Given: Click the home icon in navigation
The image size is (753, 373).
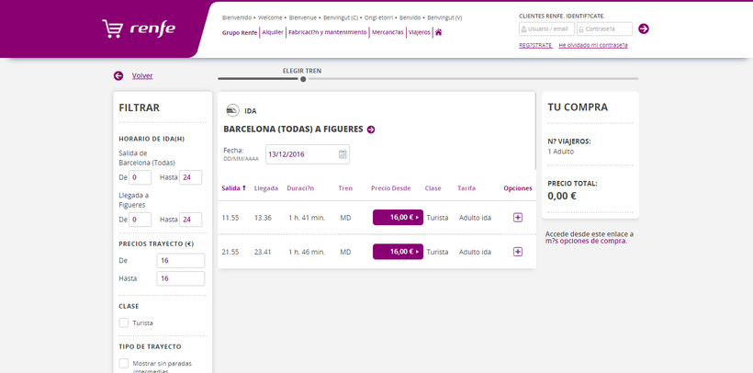Looking at the screenshot, I should (x=439, y=32).
